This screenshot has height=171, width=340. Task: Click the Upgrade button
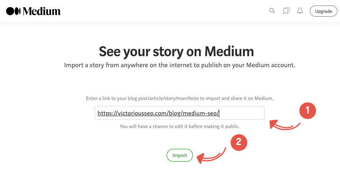click(323, 11)
